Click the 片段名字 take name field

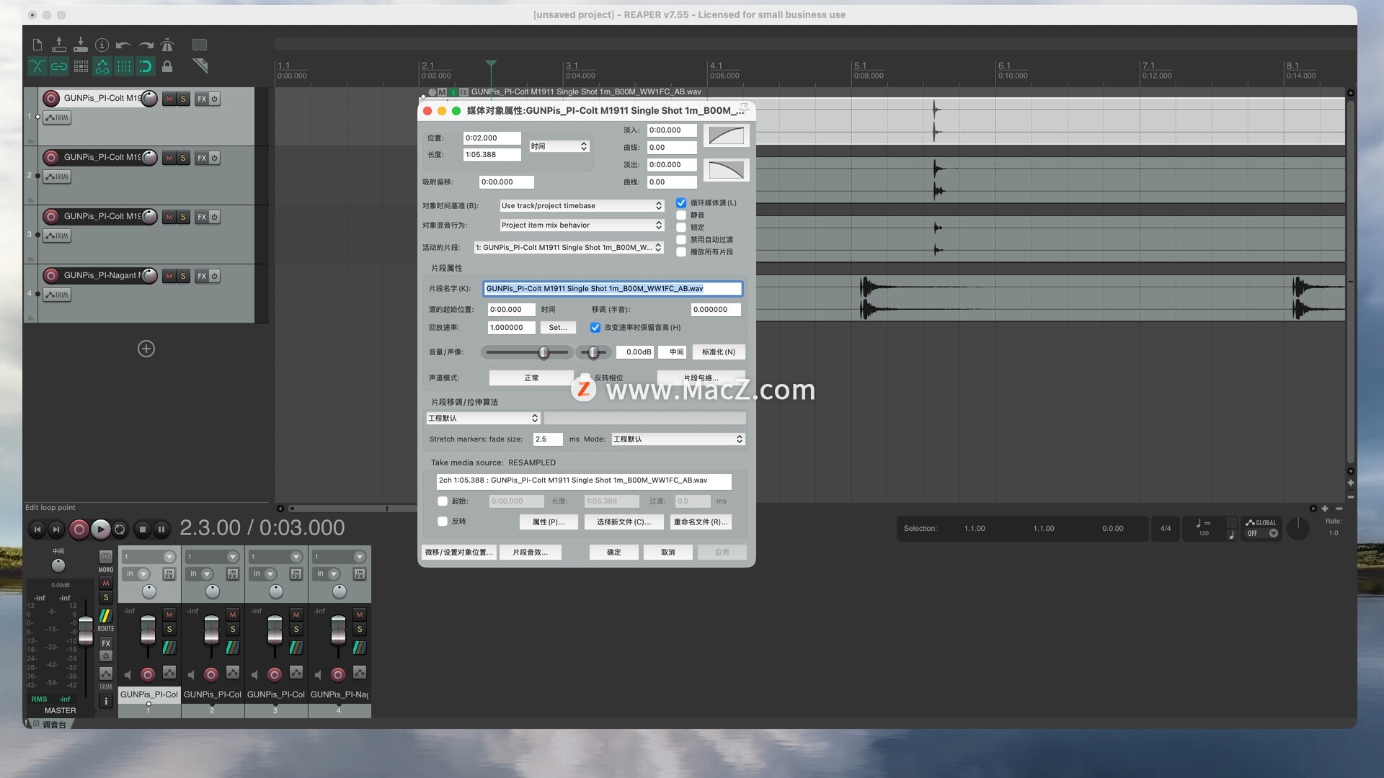click(612, 289)
